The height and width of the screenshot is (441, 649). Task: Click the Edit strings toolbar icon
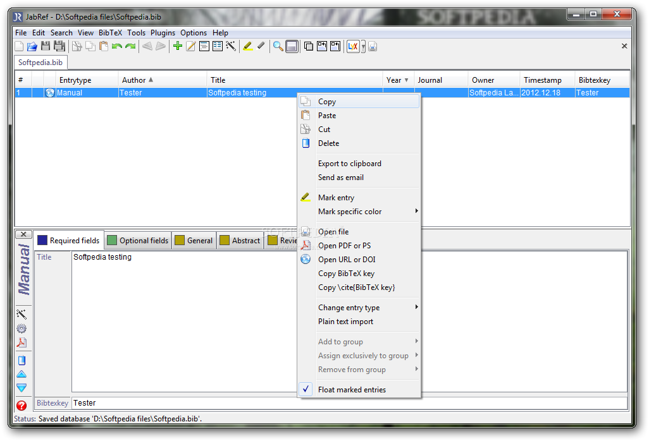point(218,46)
